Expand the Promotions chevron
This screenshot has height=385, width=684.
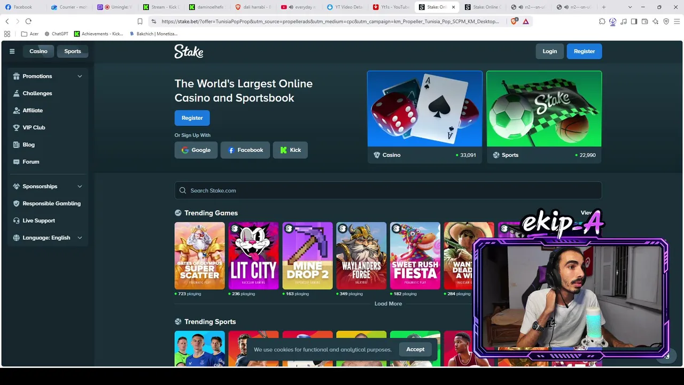80,76
